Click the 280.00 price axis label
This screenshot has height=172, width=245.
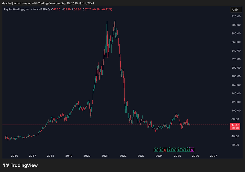click(x=236, y=33)
